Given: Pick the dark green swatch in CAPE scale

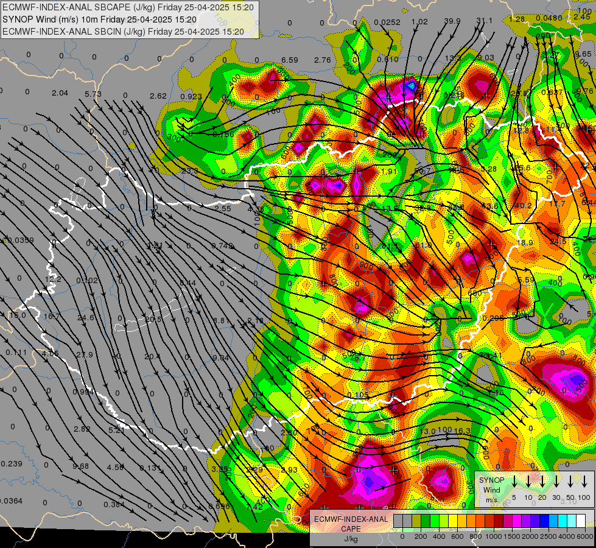Looking at the screenshot, I should point(426,521).
